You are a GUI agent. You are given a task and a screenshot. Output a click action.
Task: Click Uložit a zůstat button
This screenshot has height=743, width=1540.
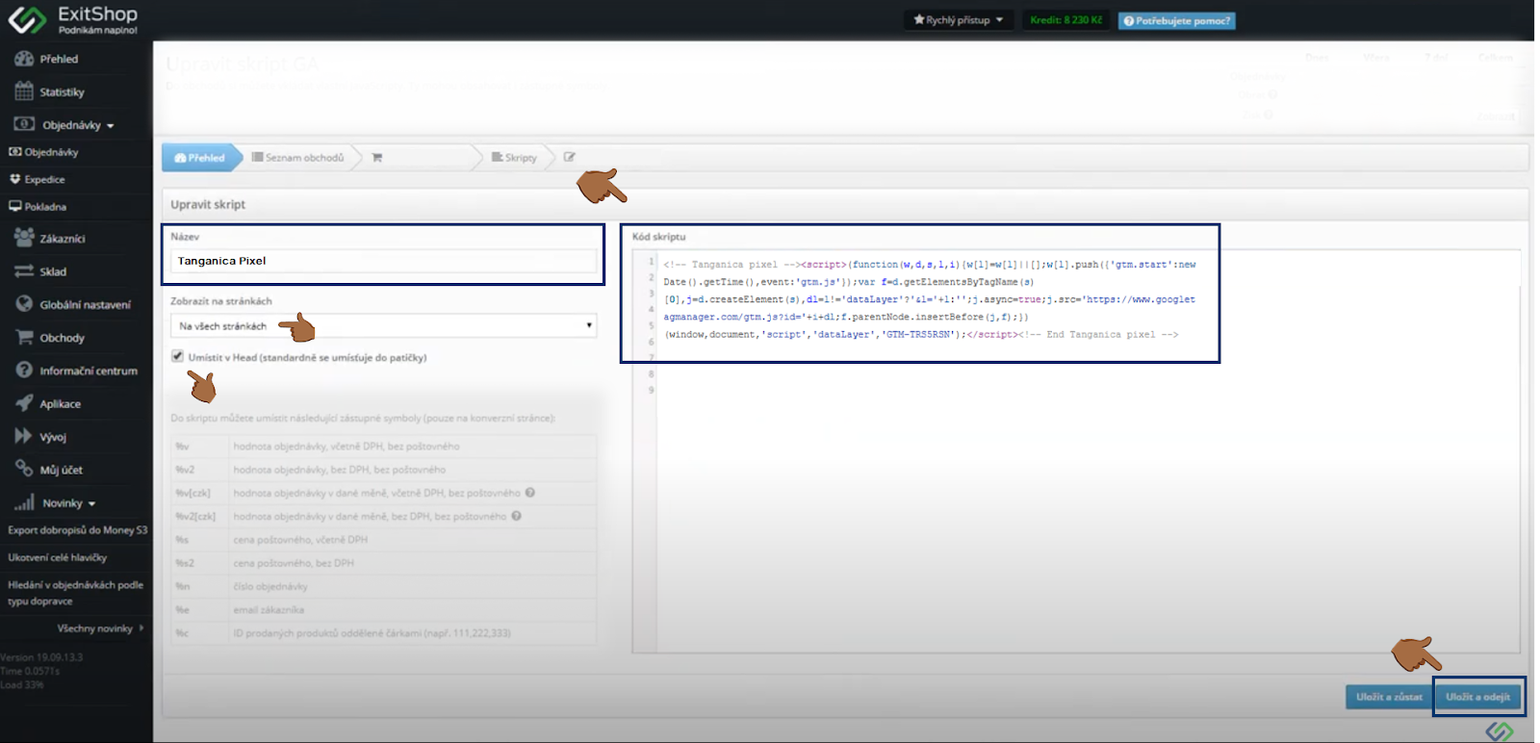[x=1389, y=697]
